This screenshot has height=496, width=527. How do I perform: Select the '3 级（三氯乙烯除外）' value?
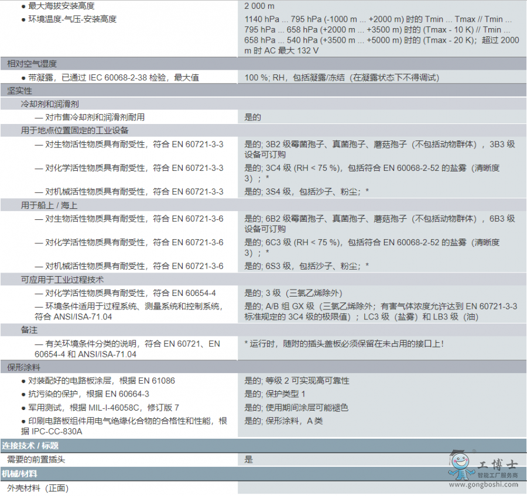tap(293, 293)
